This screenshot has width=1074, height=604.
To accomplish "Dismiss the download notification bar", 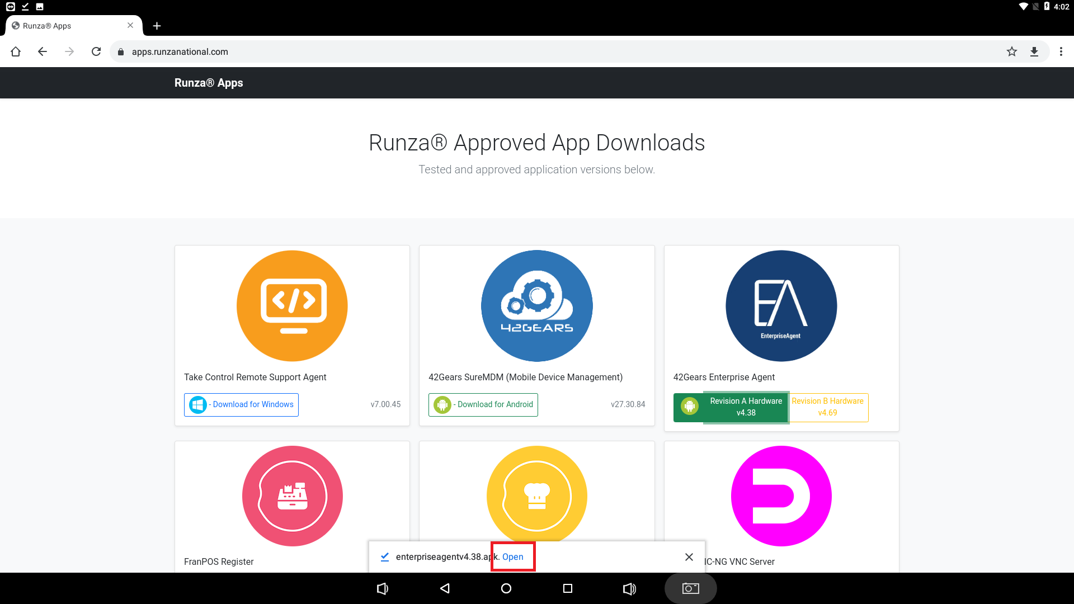I will pyautogui.click(x=689, y=556).
